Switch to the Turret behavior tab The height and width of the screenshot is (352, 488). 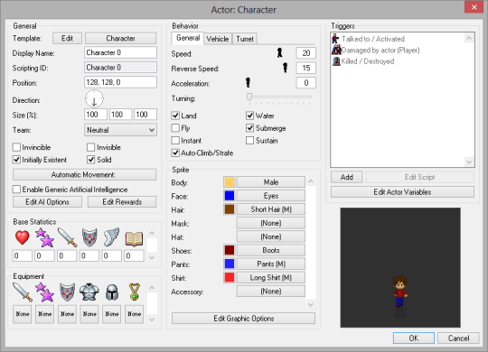245,39
